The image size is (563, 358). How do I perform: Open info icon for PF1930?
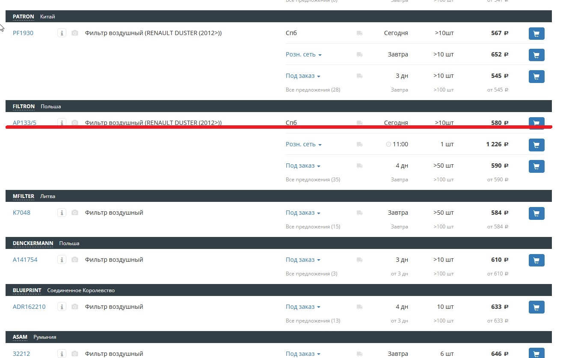tap(62, 33)
